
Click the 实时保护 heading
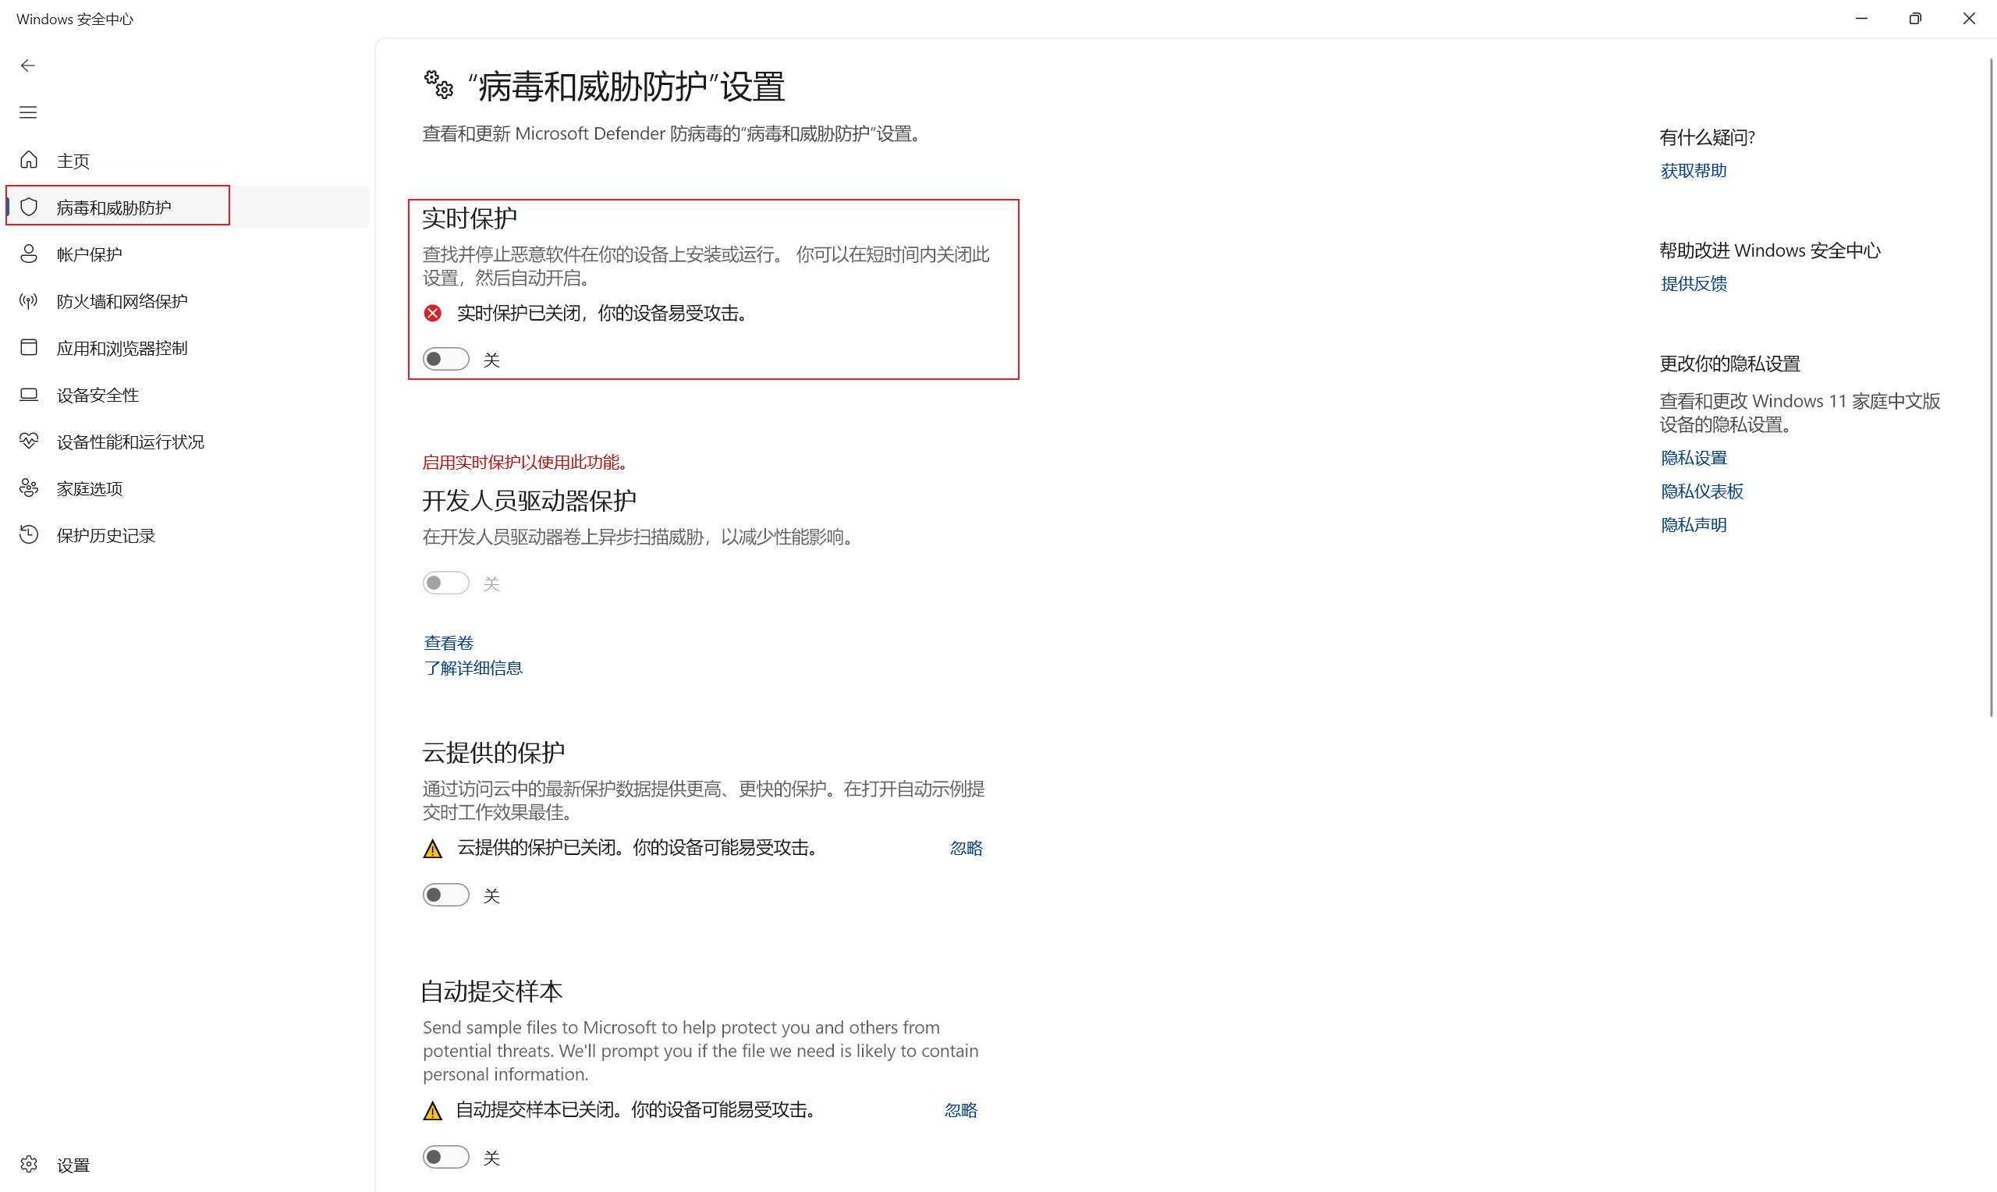[x=470, y=218]
